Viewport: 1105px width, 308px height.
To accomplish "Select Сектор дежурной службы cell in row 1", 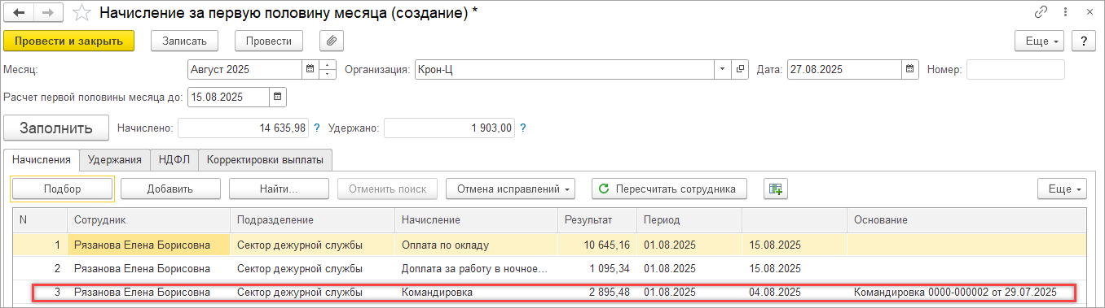I will pos(313,245).
